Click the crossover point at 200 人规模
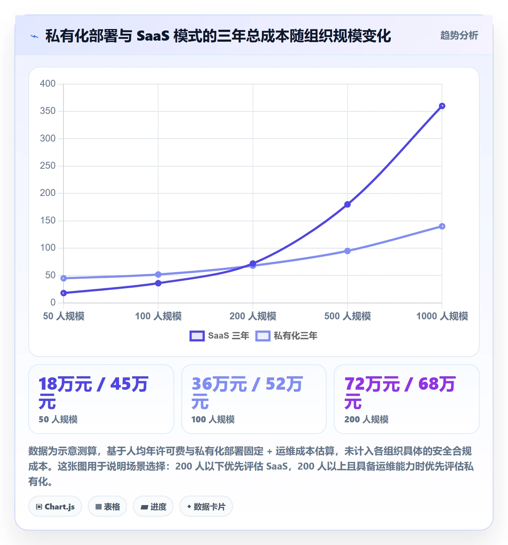 (x=253, y=264)
